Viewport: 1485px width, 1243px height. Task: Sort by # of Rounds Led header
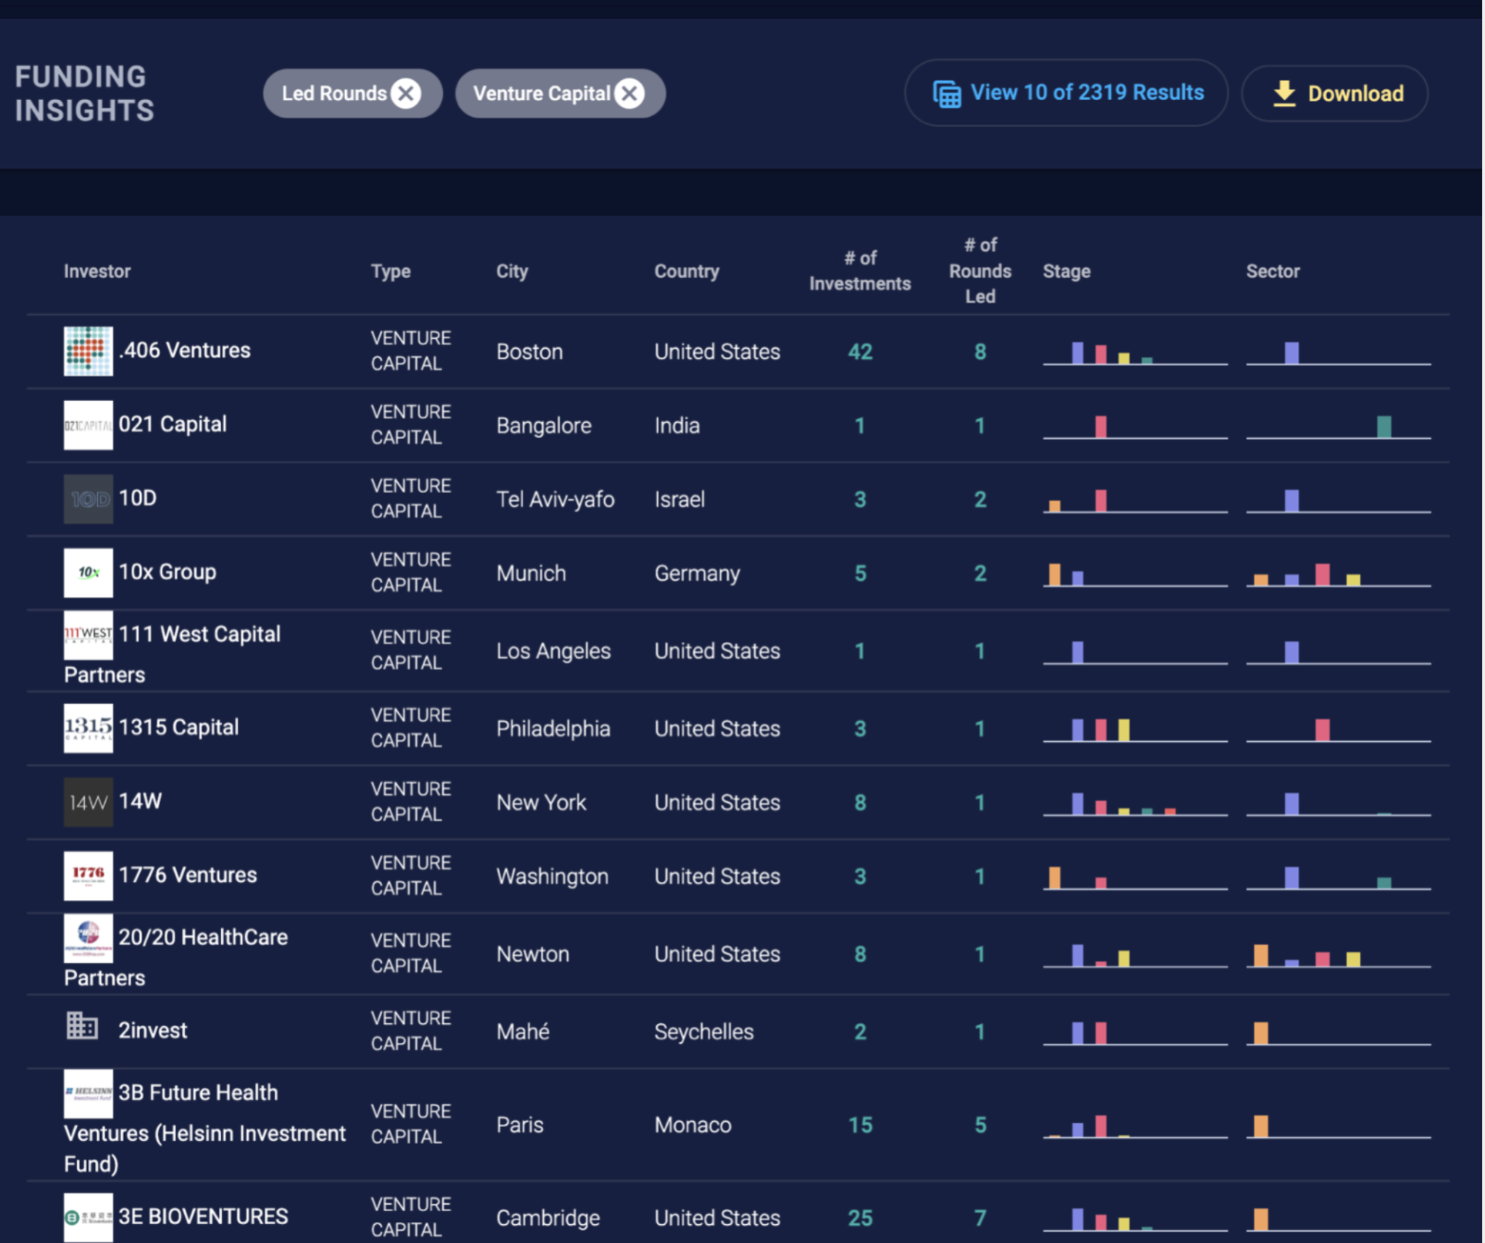[x=980, y=271]
